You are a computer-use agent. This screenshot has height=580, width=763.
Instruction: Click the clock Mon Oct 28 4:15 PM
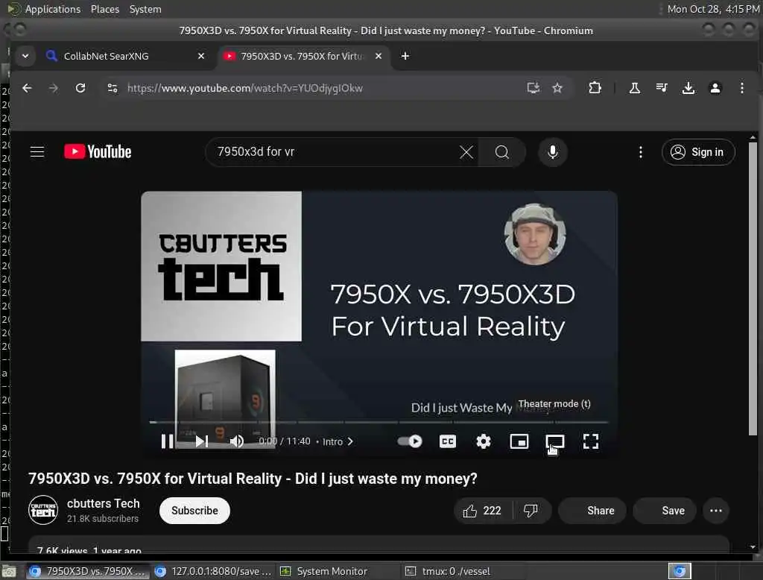pyautogui.click(x=712, y=9)
